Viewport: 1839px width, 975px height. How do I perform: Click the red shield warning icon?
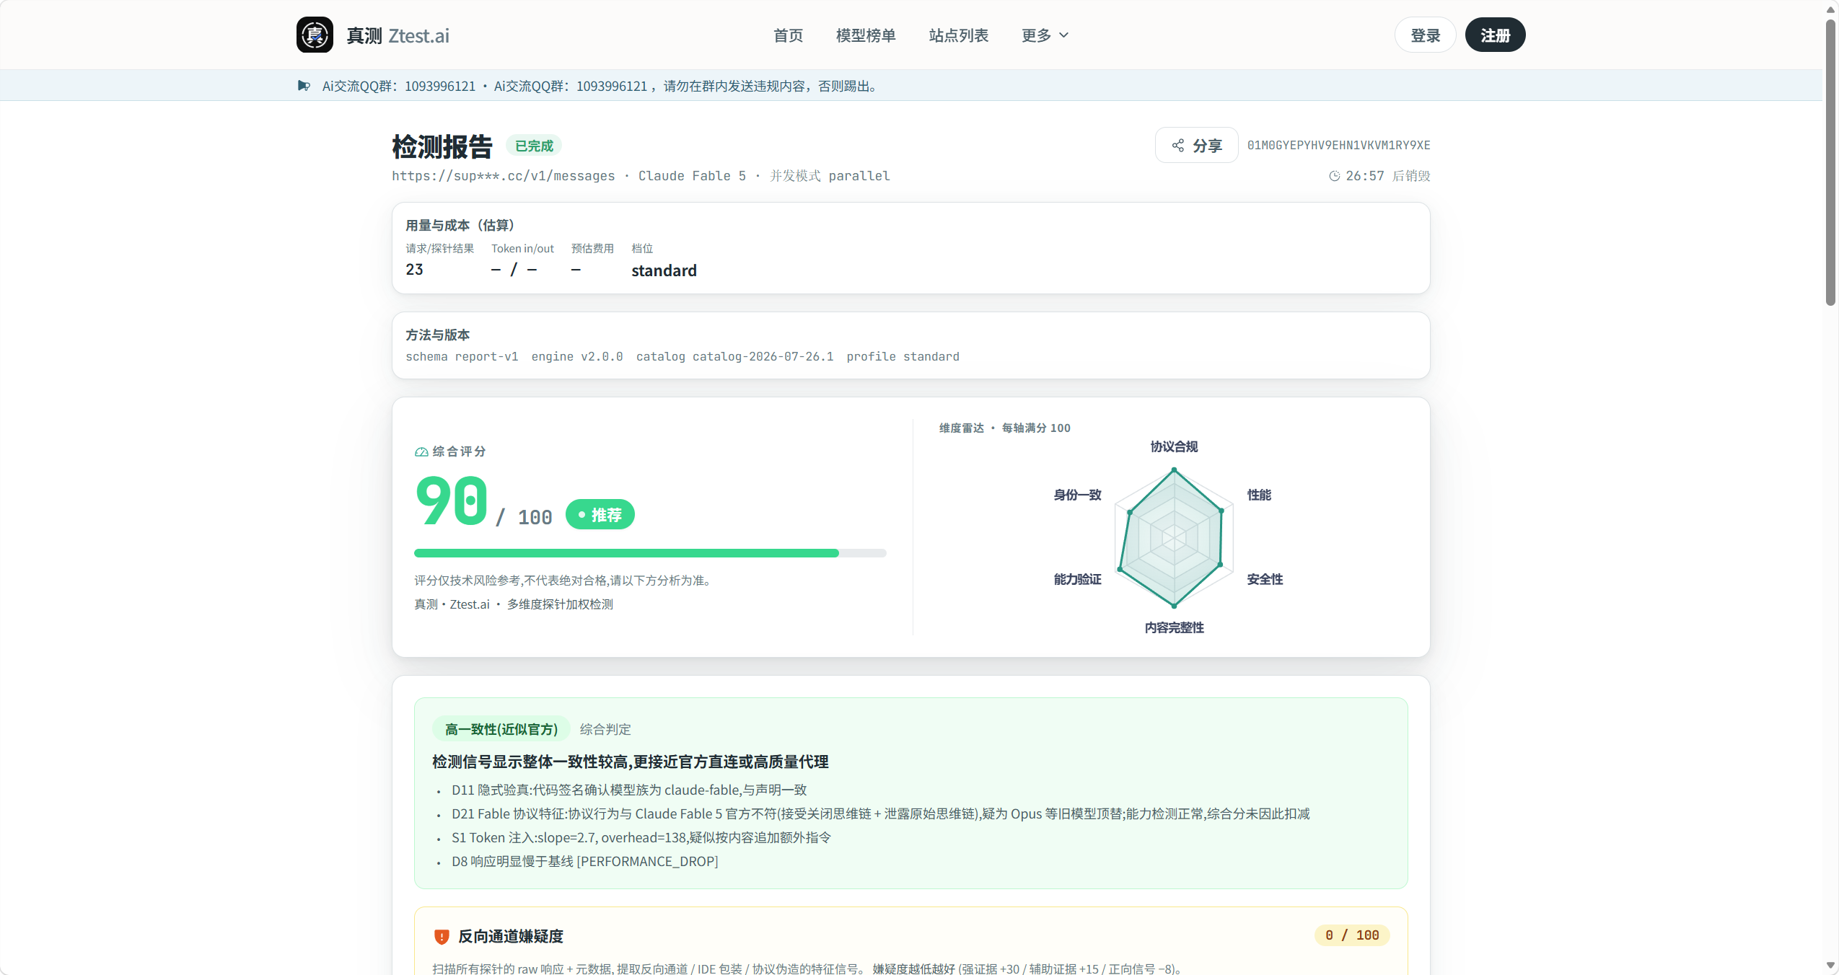pyautogui.click(x=442, y=936)
